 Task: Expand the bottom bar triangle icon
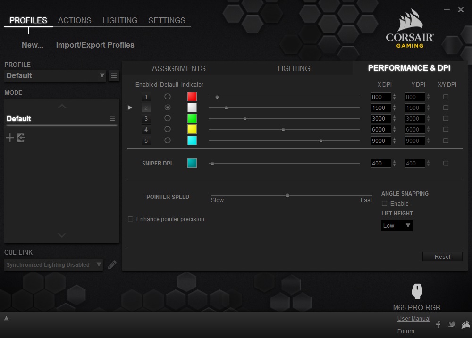pyautogui.click(x=6, y=318)
